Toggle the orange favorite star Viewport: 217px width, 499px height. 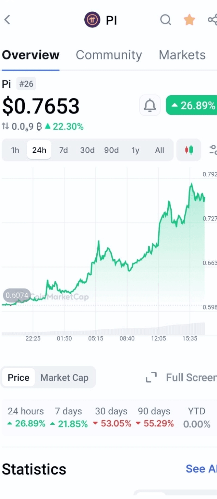[x=189, y=20]
